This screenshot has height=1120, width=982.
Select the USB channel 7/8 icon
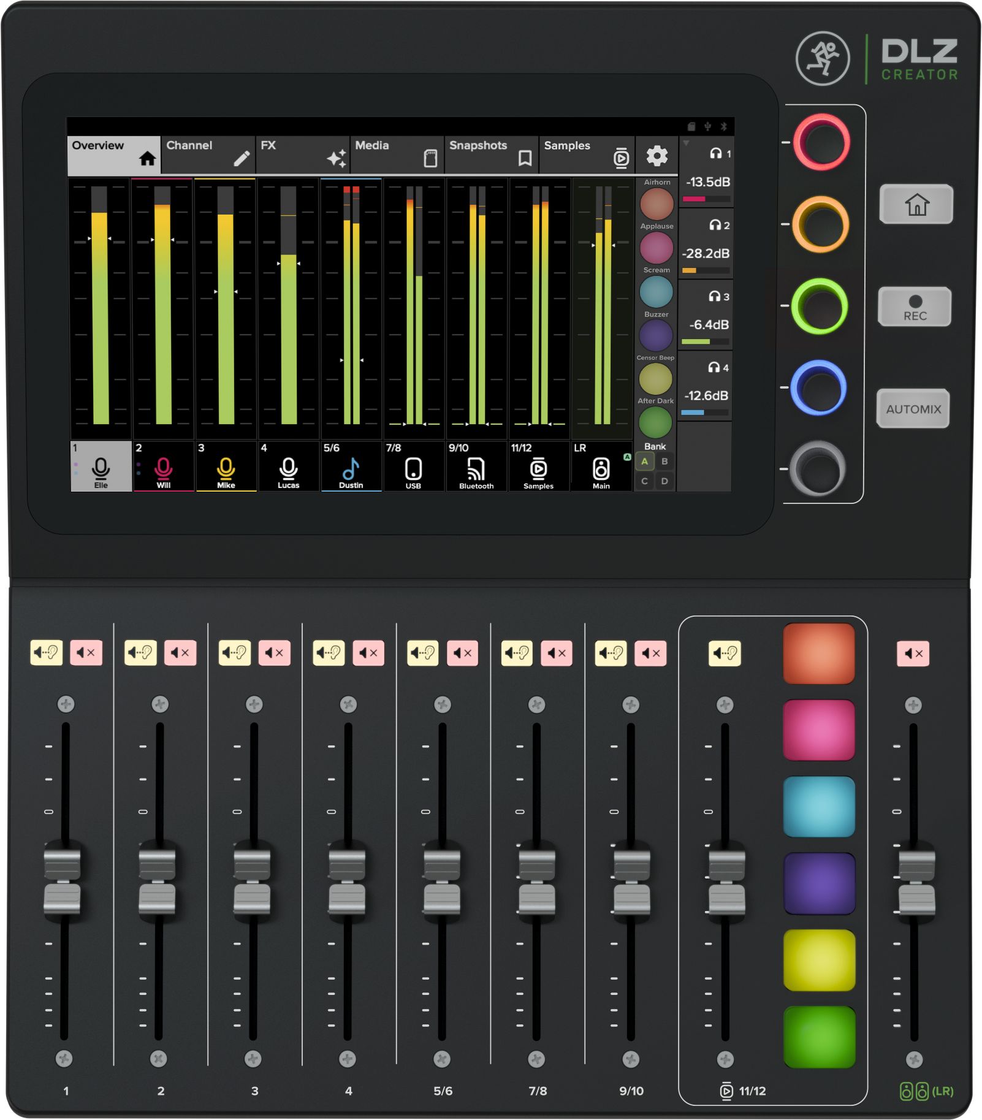[413, 468]
